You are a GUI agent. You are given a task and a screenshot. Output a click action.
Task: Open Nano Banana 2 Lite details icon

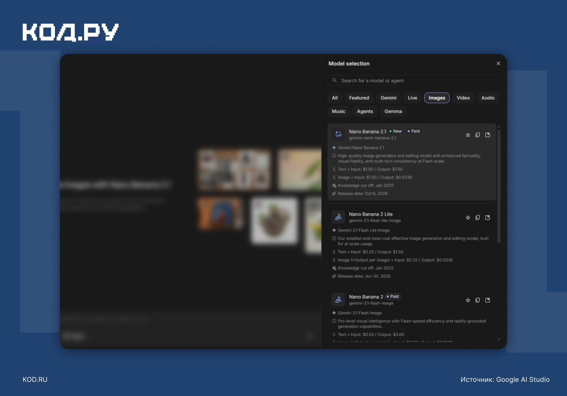(x=488, y=217)
